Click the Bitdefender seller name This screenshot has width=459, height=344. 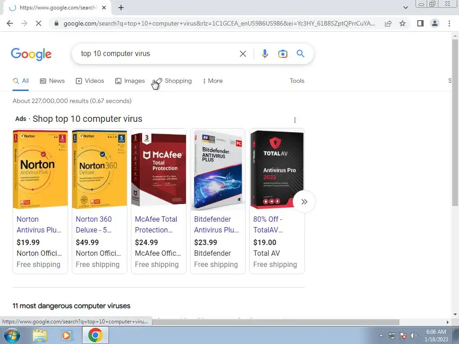(212, 254)
